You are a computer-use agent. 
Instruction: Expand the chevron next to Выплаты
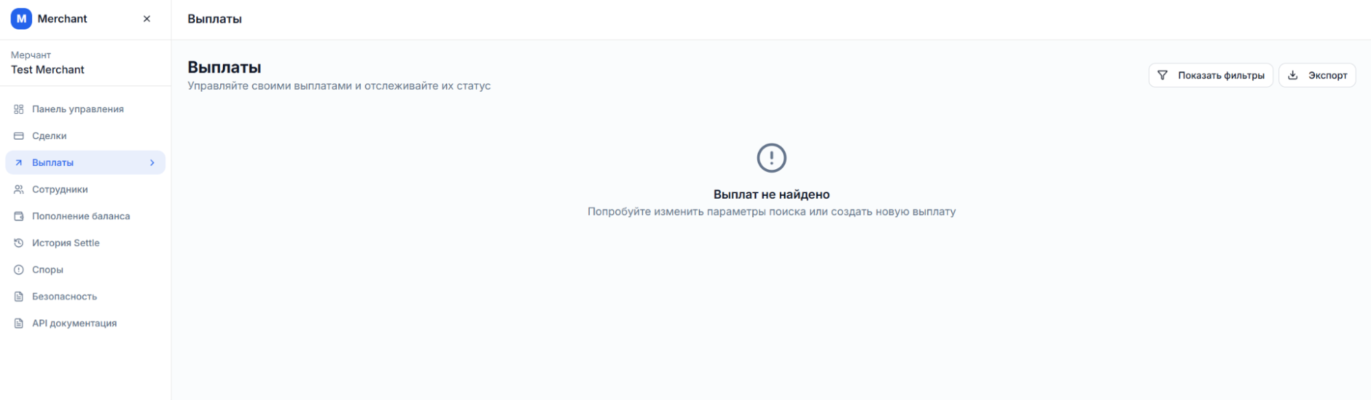(152, 162)
